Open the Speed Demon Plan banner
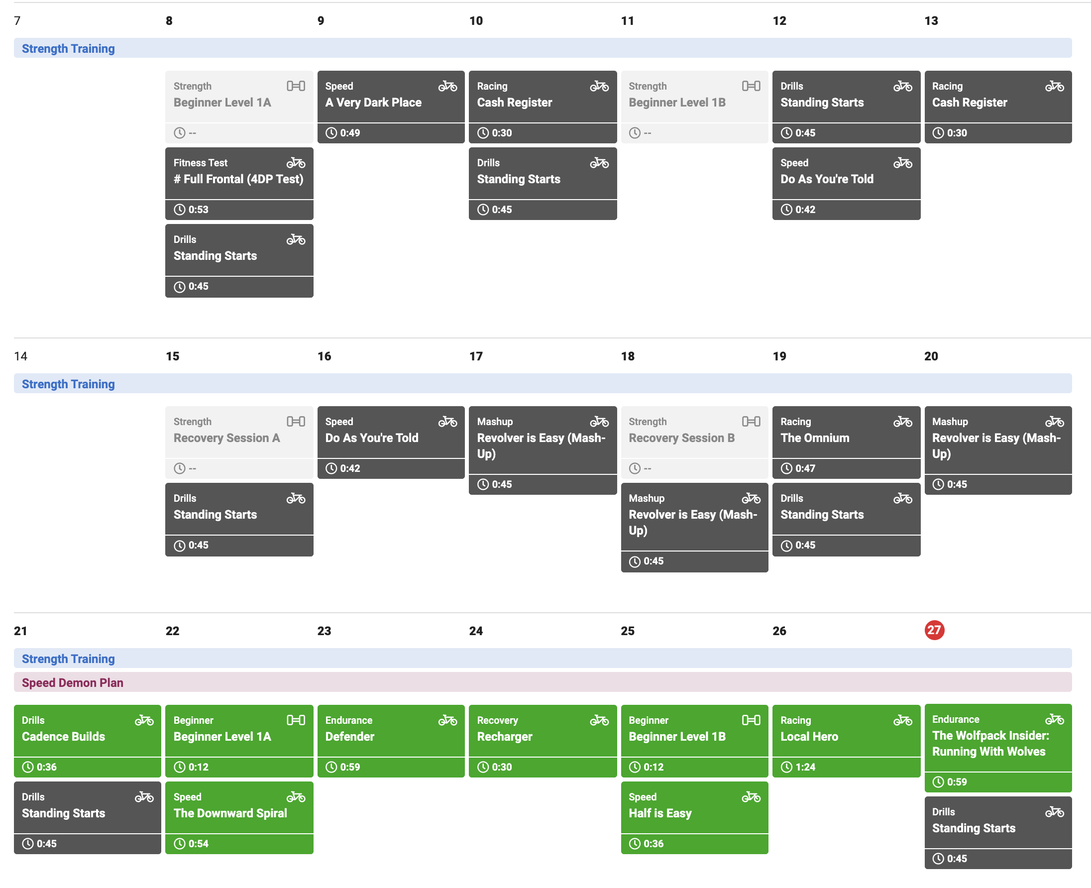Viewport: 1091px width, 888px height. pyautogui.click(x=543, y=682)
